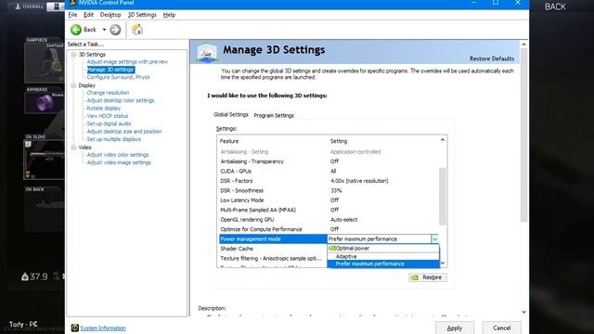Click the Armband slot in game window

pos(44,103)
